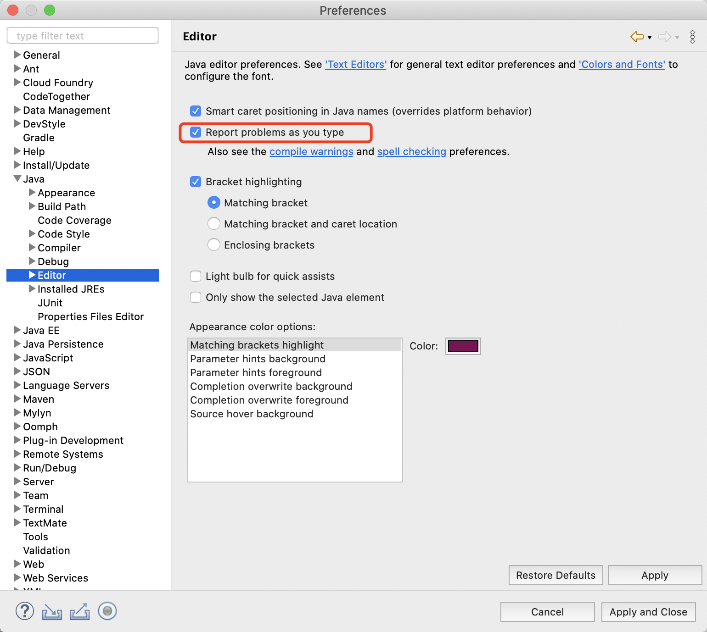707x632 pixels.
Task: Select Completion overwrite foreground list item
Action: [295, 400]
